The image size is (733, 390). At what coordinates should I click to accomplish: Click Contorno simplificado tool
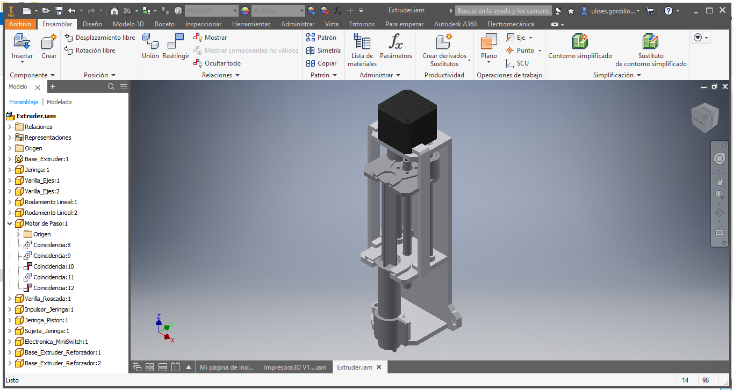580,46
